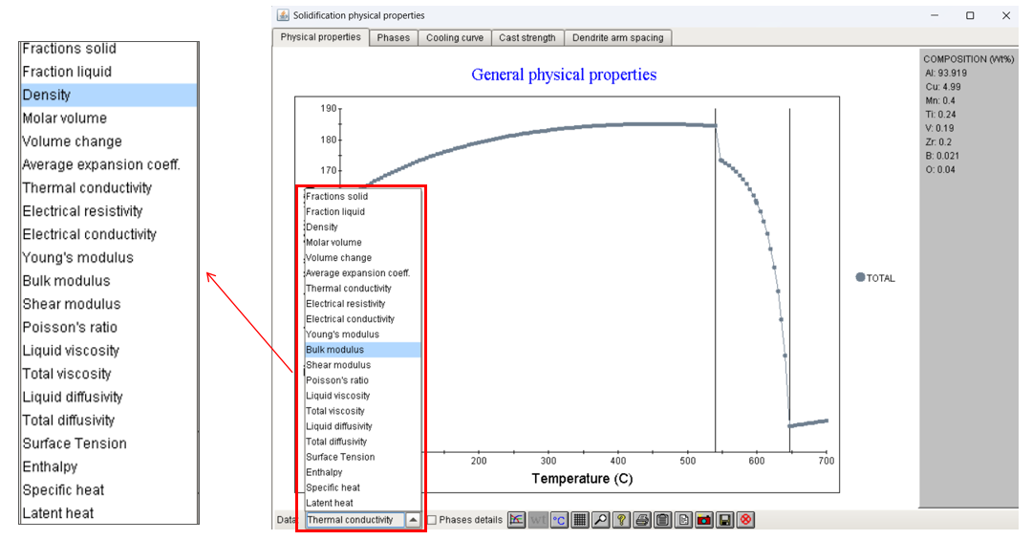Click the Thermal conductivity combo box field
This screenshot has height=540, width=1032.
pos(354,520)
